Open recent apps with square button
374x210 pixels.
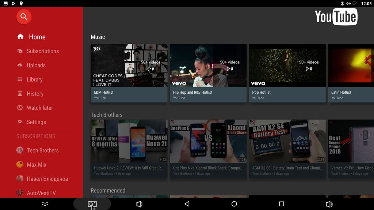tap(281, 204)
